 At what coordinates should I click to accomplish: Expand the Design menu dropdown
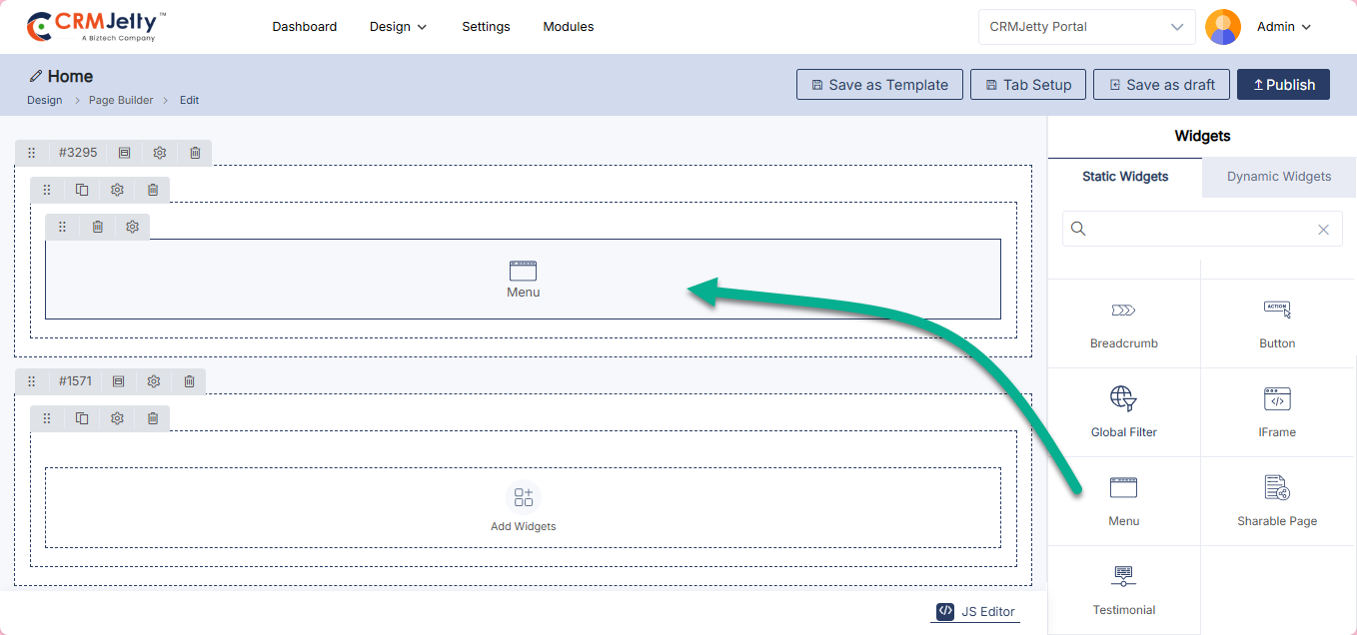click(398, 27)
